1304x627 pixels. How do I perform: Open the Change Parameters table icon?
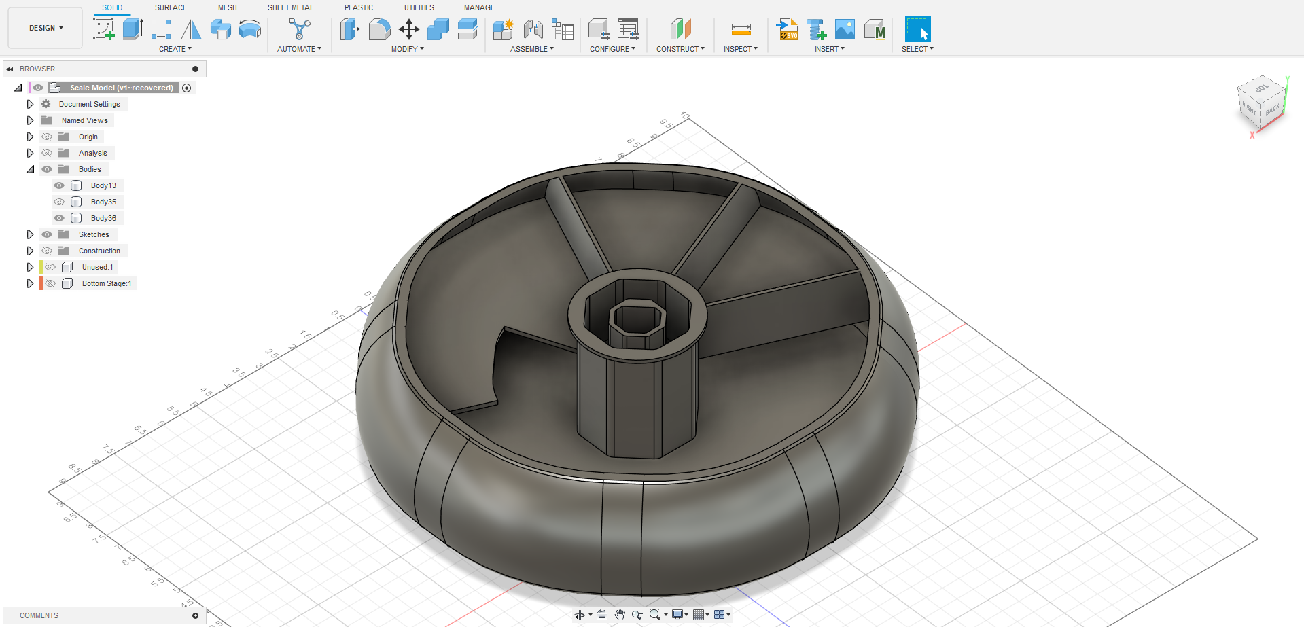click(629, 29)
